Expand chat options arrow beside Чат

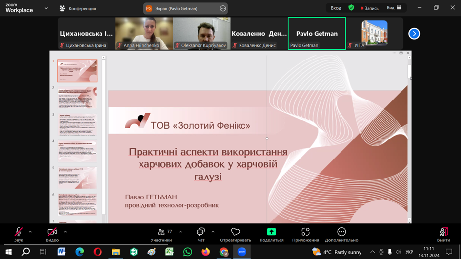[213, 232]
